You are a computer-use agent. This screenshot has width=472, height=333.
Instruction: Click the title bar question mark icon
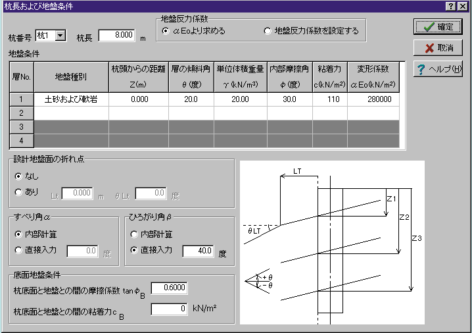451,6
